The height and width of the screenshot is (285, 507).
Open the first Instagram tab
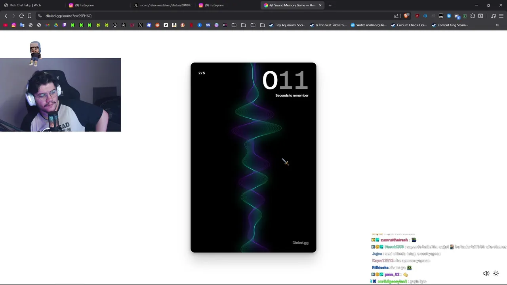click(97, 5)
